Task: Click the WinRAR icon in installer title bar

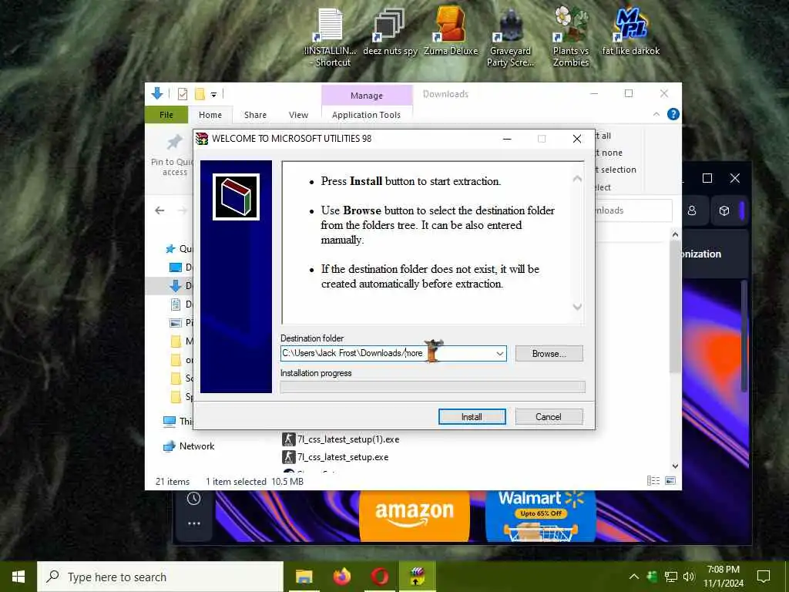Action: pos(202,139)
